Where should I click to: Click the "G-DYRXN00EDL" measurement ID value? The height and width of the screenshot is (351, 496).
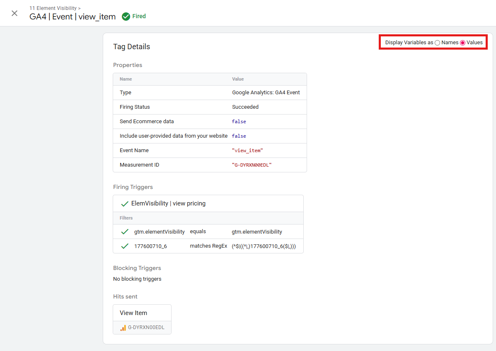(x=252, y=165)
